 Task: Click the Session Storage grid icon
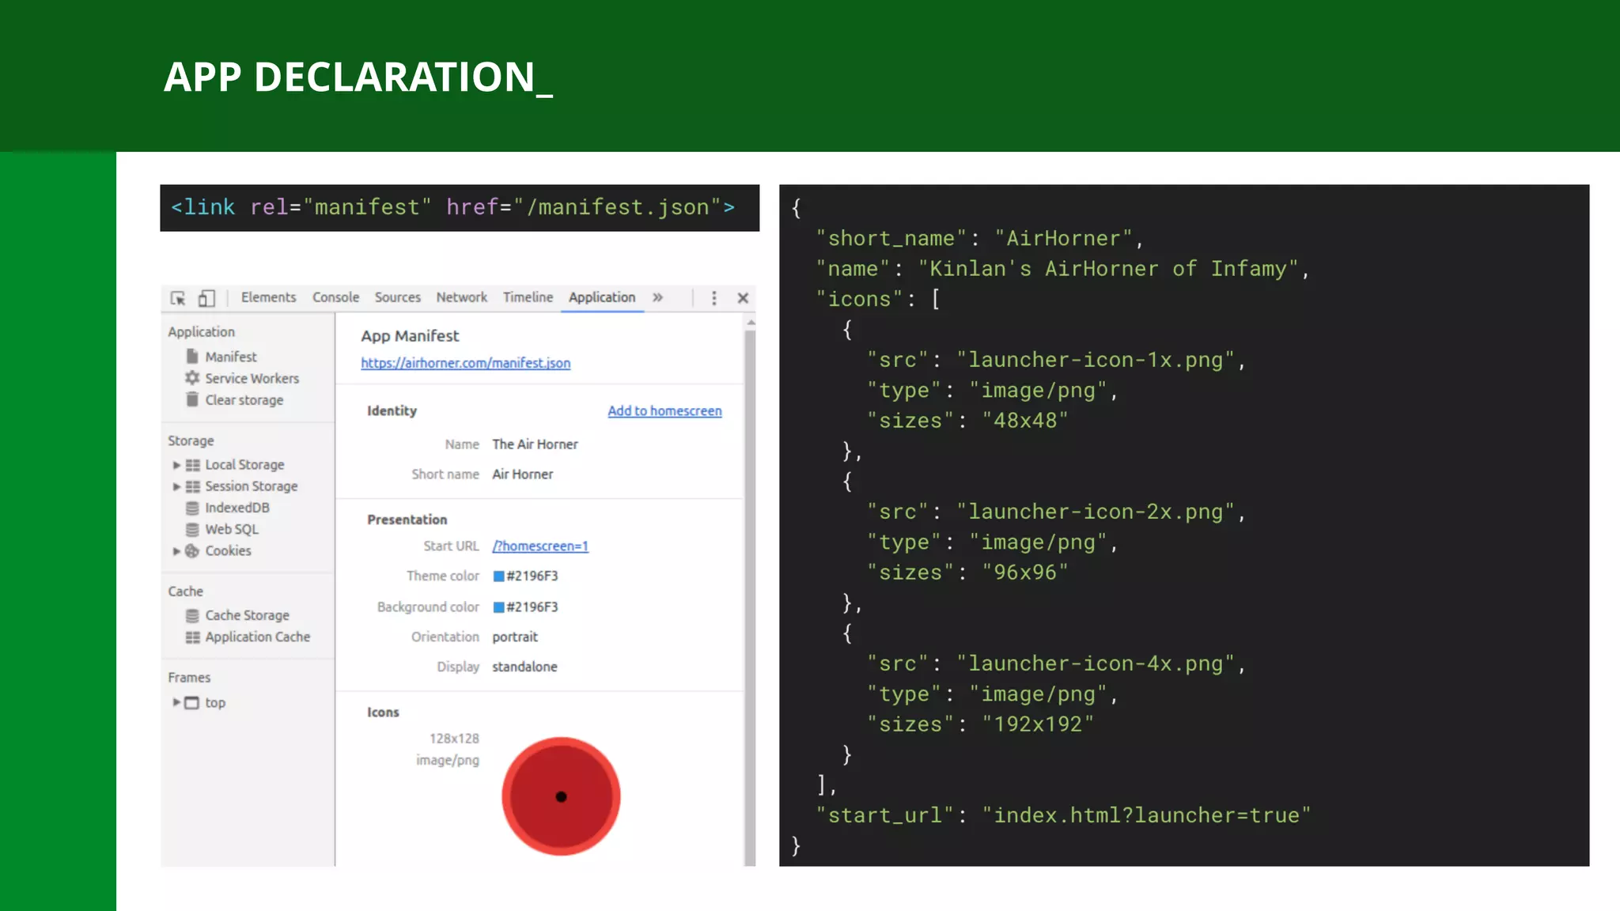coord(192,486)
